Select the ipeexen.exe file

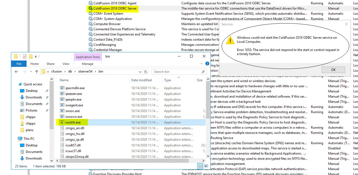point(74,94)
